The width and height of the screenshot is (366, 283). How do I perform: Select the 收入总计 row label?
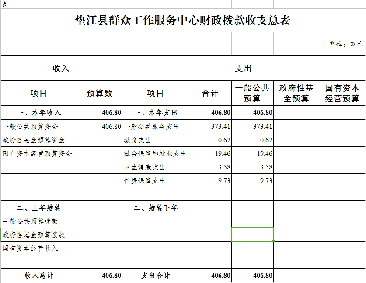click(39, 276)
